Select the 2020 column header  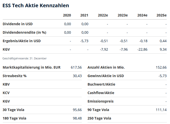67,15
